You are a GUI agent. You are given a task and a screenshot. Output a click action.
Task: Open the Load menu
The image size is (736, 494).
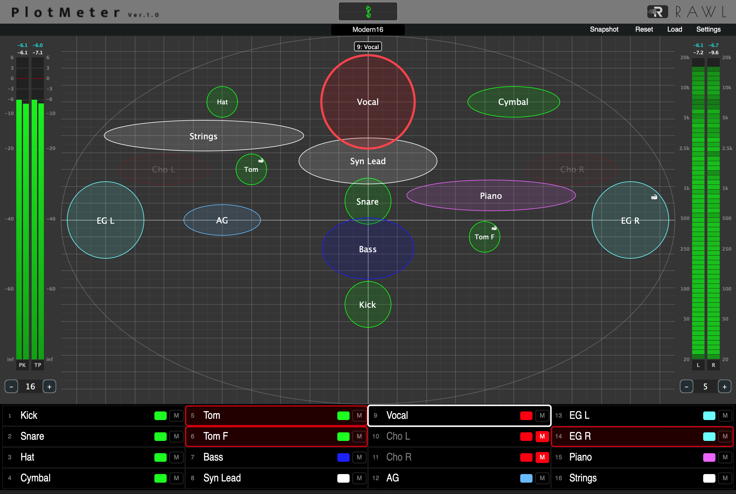click(x=675, y=29)
